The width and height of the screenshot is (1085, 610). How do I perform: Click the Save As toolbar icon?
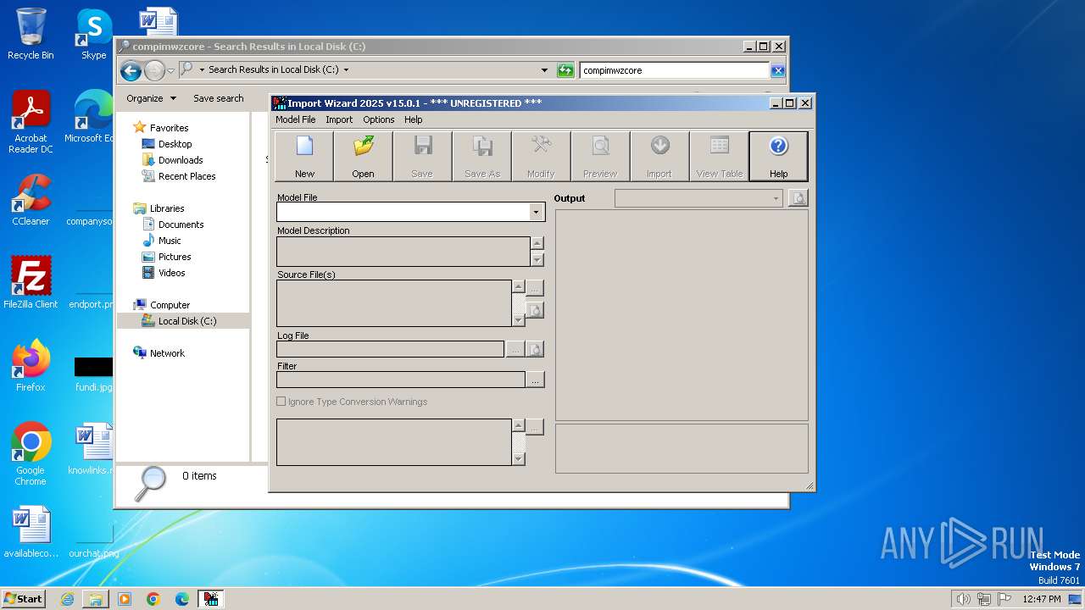[x=481, y=156]
